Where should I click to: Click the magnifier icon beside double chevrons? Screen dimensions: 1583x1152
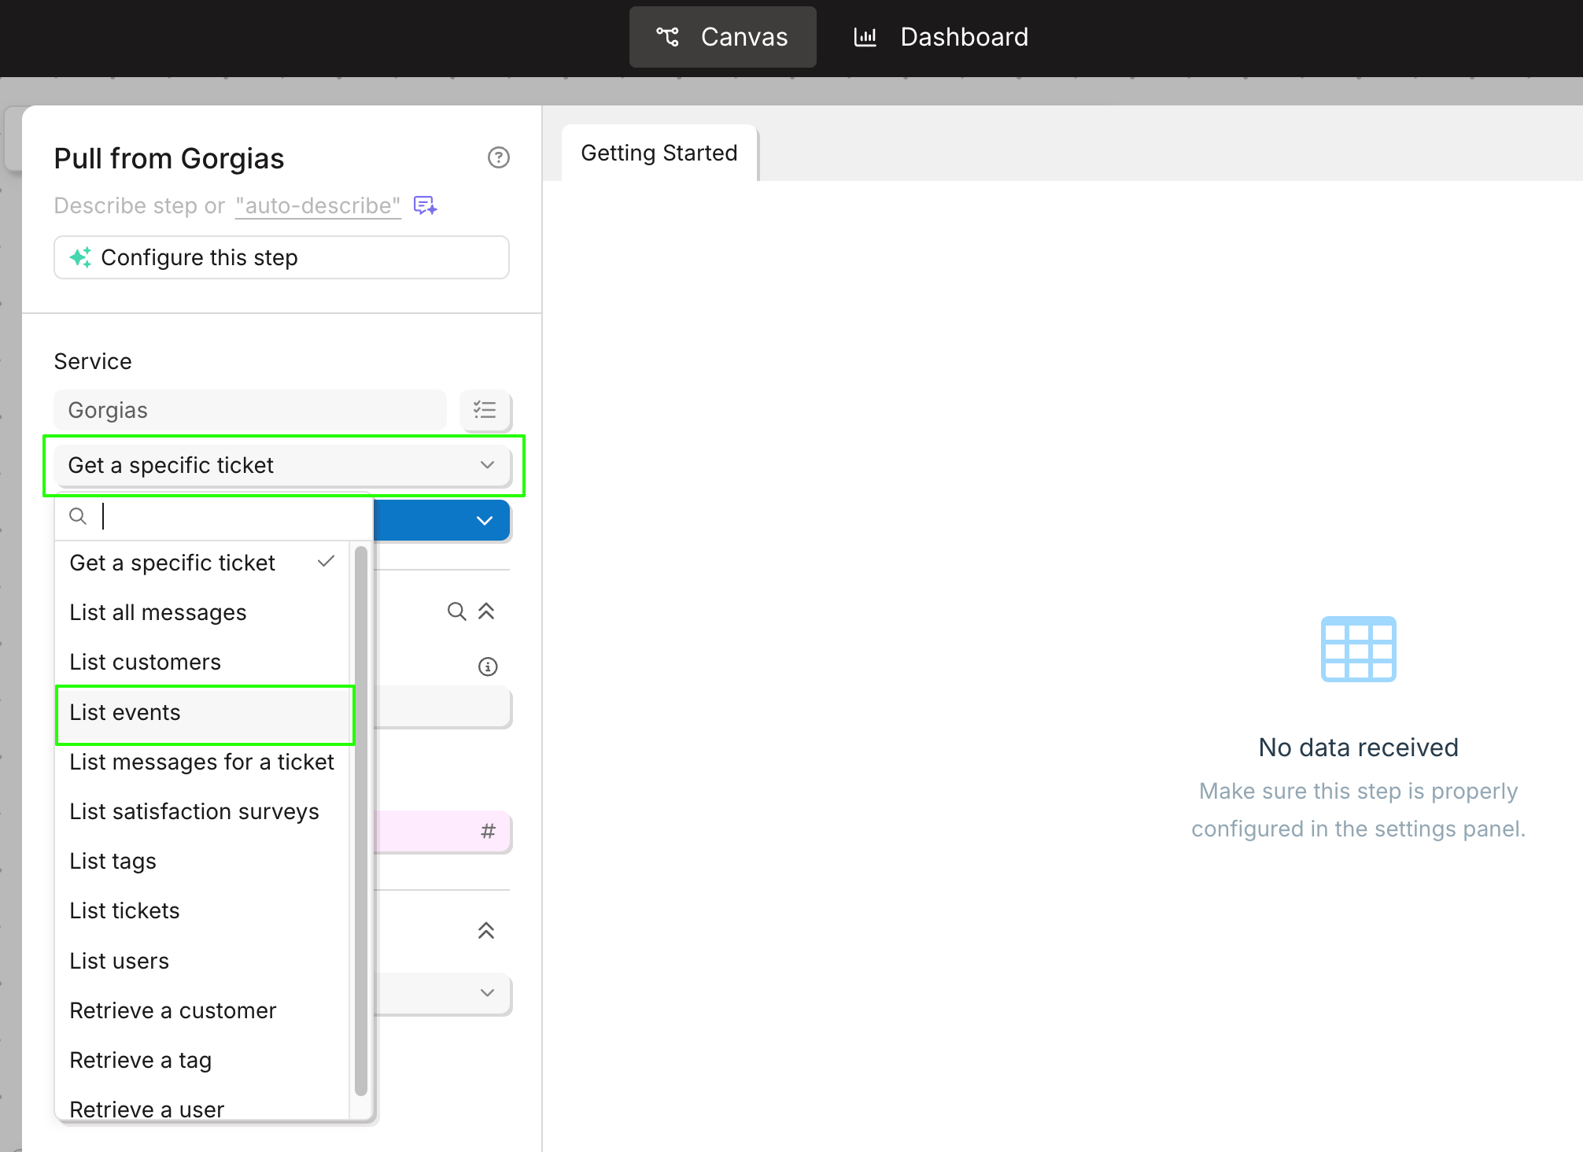point(456,611)
